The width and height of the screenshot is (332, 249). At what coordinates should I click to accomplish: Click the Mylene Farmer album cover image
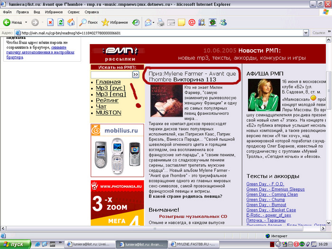[x=166, y=101]
